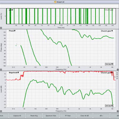Open settings gear beside the Phase plot
This screenshot has width=119, height=119.
(118, 70)
